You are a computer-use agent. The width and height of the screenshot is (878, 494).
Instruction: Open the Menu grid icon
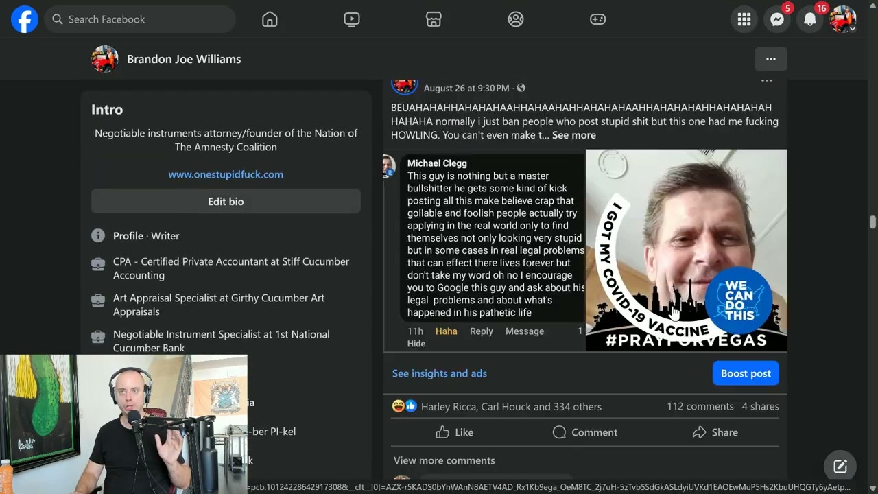[x=744, y=19]
